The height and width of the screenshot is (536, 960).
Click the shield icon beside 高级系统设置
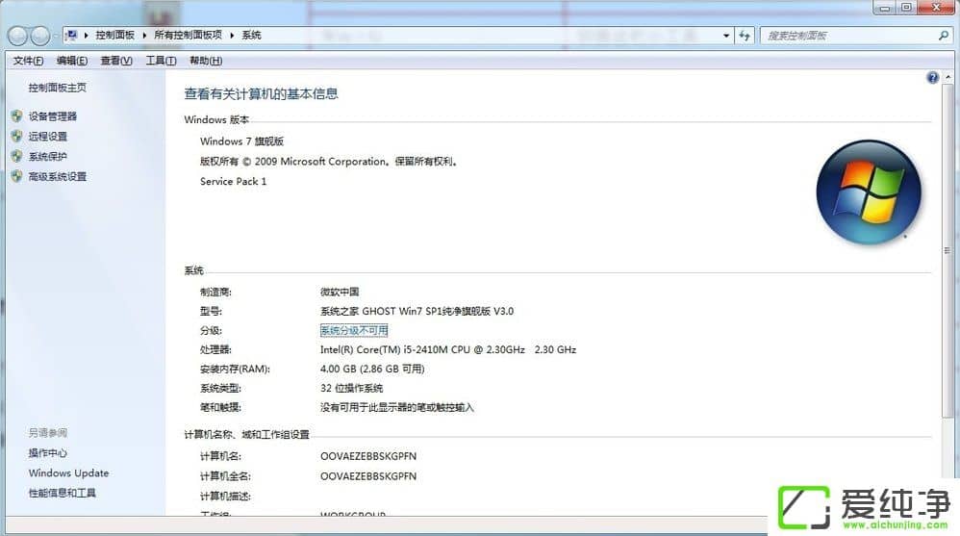16,177
